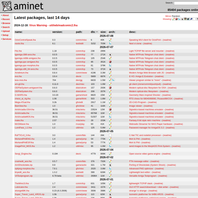Sort by the version: column header
Image resolution: width=198 pixels, height=198 pixels.
57,32
